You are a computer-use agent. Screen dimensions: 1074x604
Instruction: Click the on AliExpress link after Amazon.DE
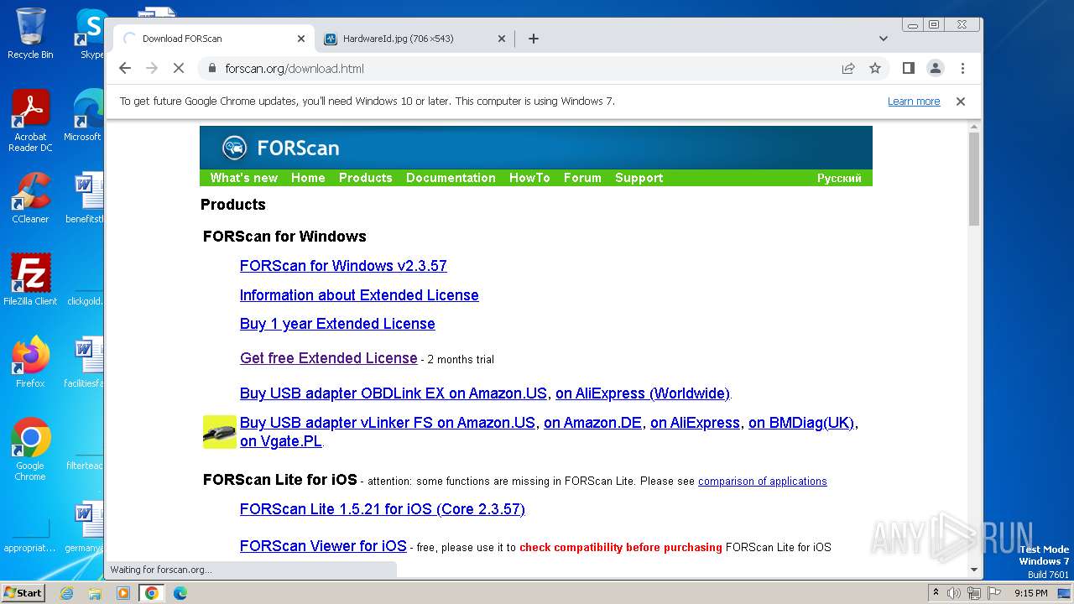(x=695, y=423)
